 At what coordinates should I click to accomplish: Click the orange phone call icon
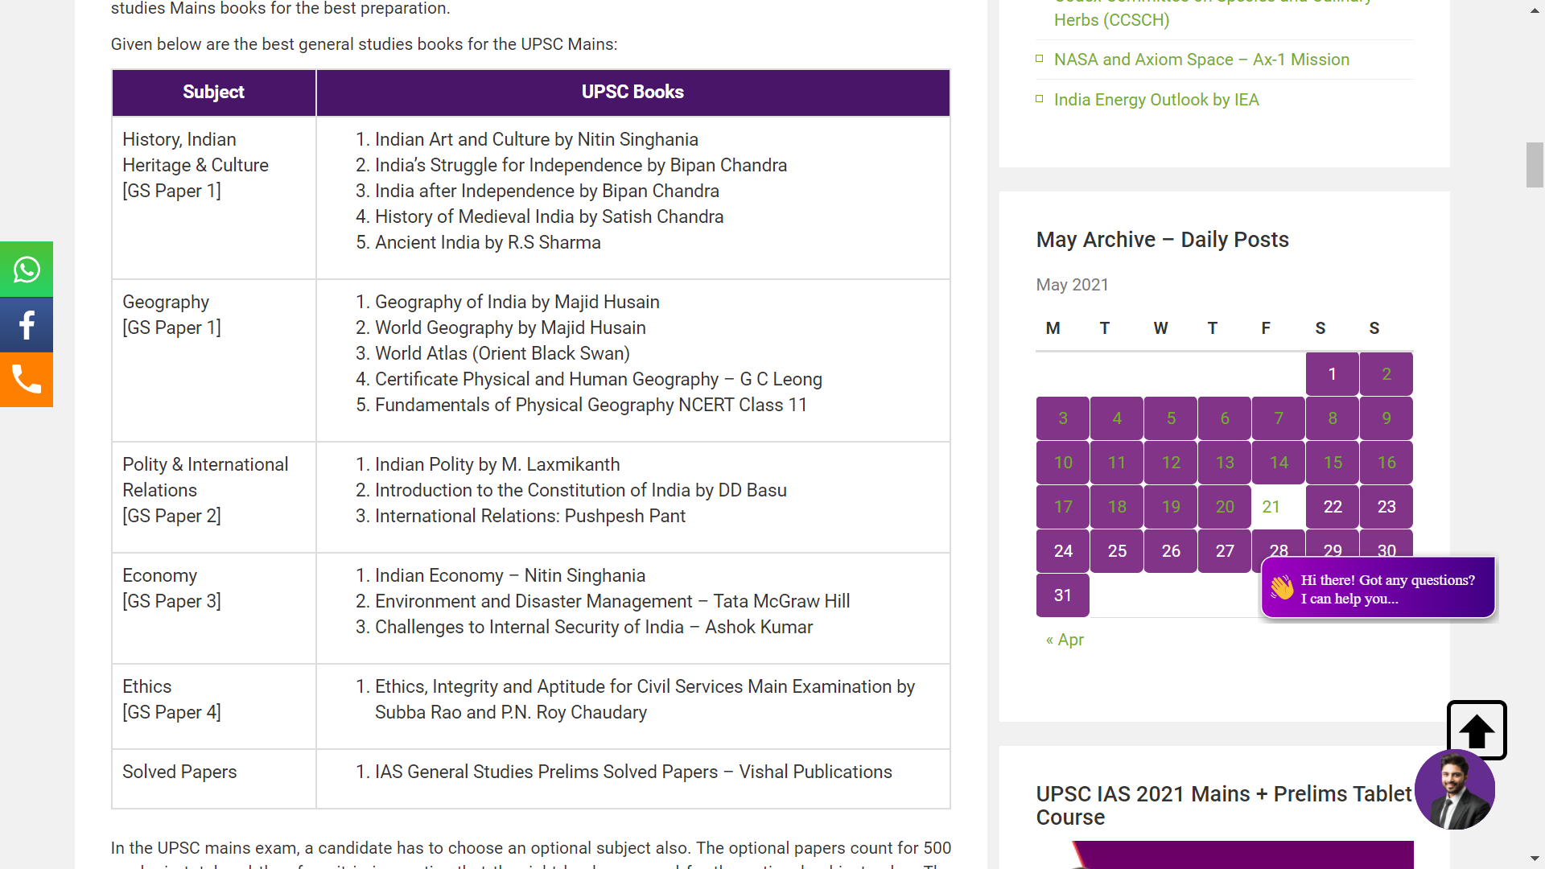click(27, 380)
